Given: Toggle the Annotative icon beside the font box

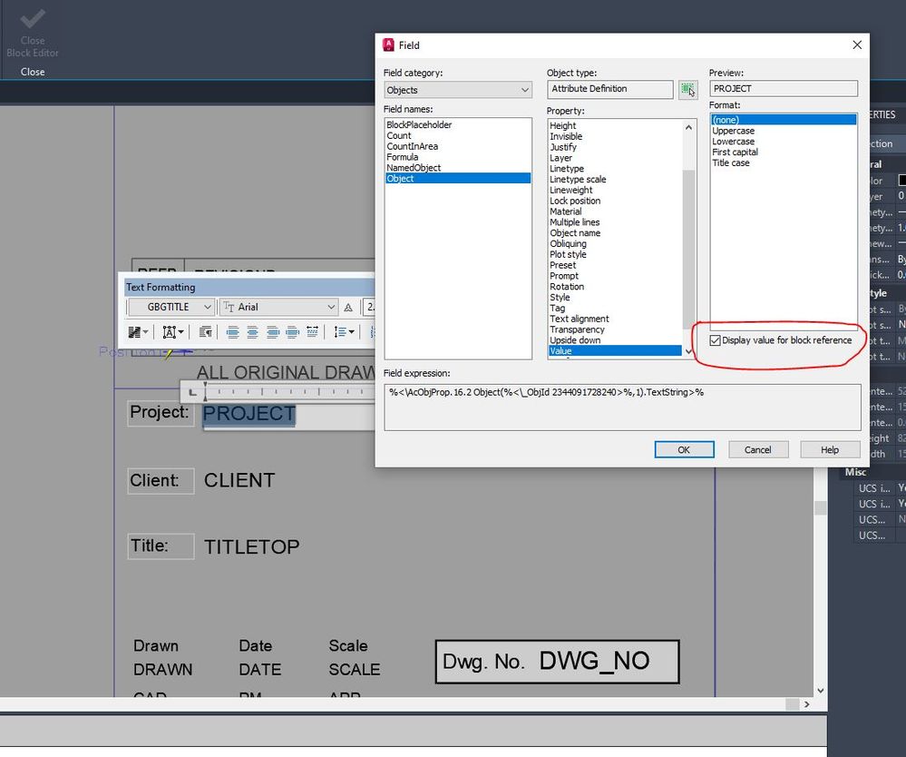Looking at the screenshot, I should (x=348, y=307).
